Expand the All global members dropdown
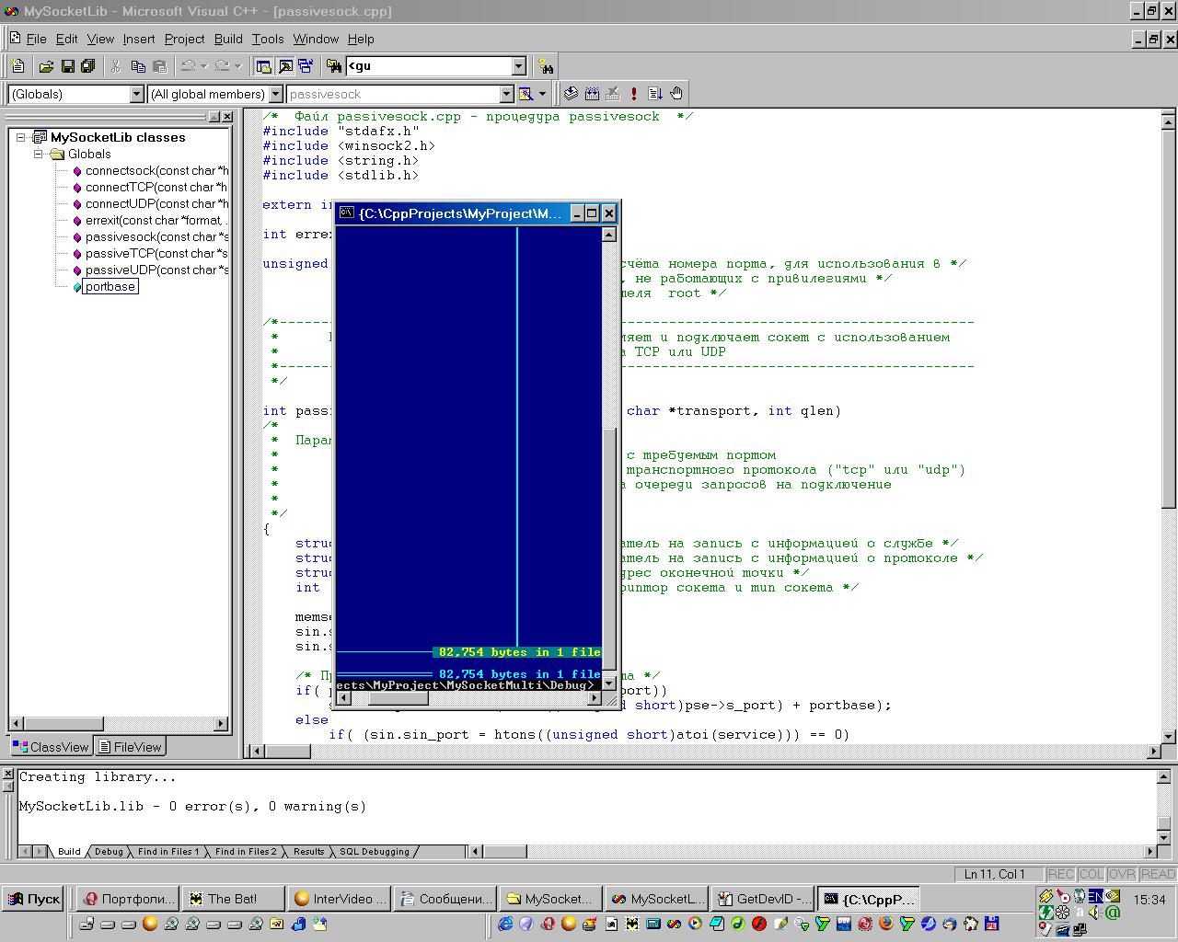 tap(274, 94)
